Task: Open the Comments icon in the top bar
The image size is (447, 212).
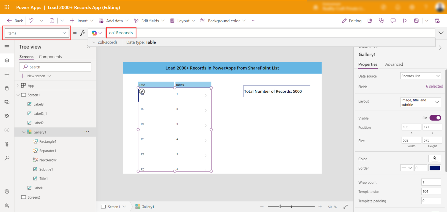Action: [393, 20]
